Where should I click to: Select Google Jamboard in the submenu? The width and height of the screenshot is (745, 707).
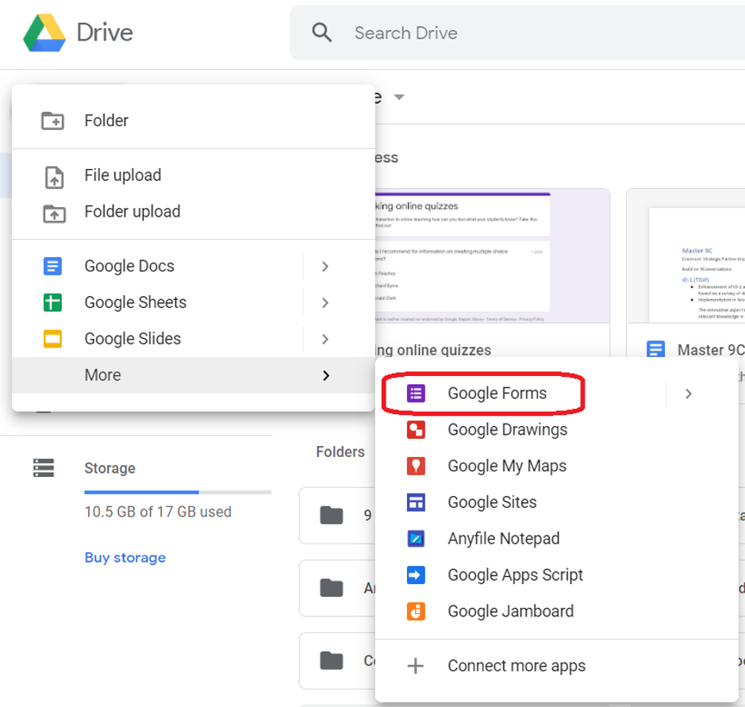557,612
